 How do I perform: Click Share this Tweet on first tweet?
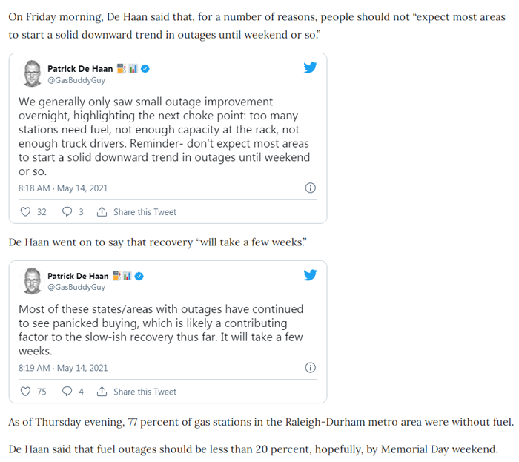[x=145, y=212]
